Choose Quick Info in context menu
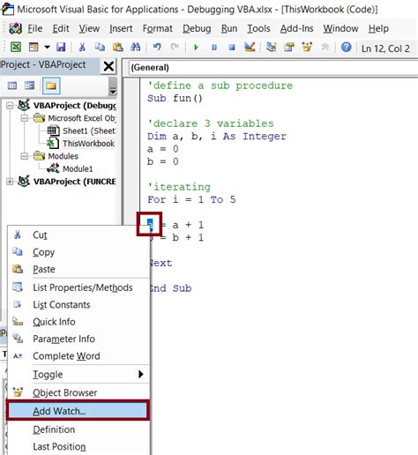The image size is (418, 455). tap(78, 322)
